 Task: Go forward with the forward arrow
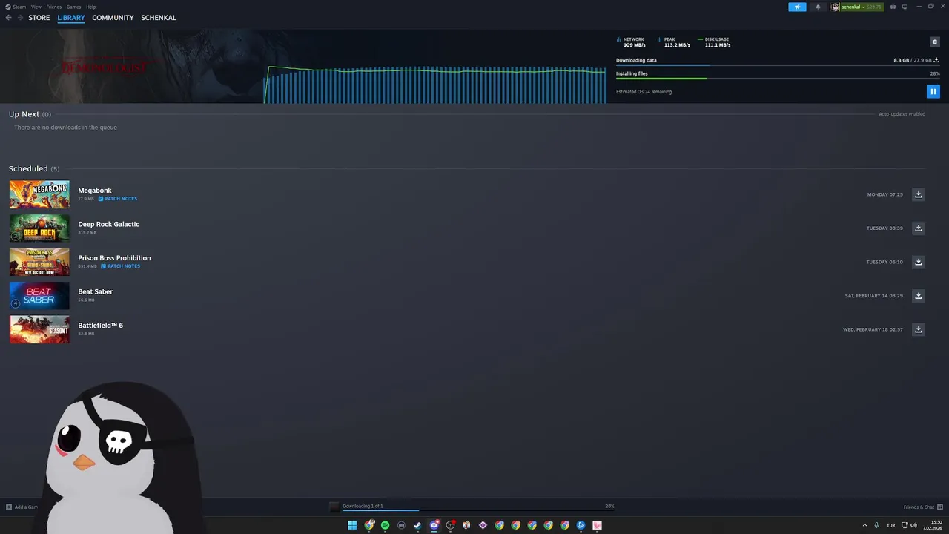point(20,18)
